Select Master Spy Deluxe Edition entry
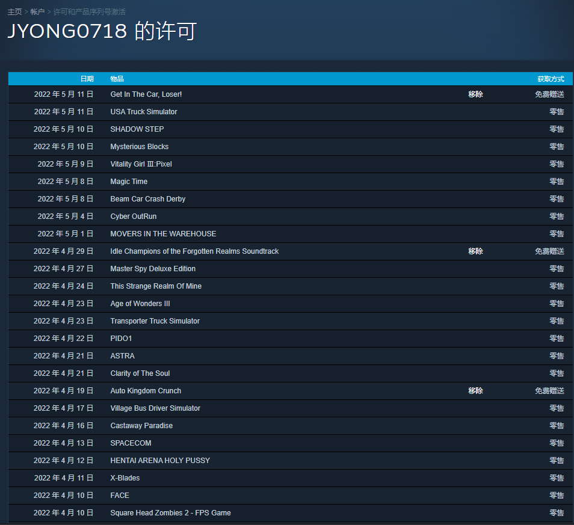Image resolution: width=574 pixels, height=525 pixels. [153, 269]
